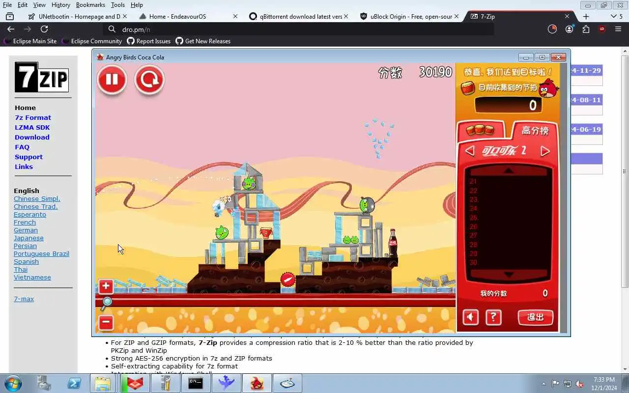The image size is (629, 393).
Task: Click the 7-Zip logo image
Action: 41,77
